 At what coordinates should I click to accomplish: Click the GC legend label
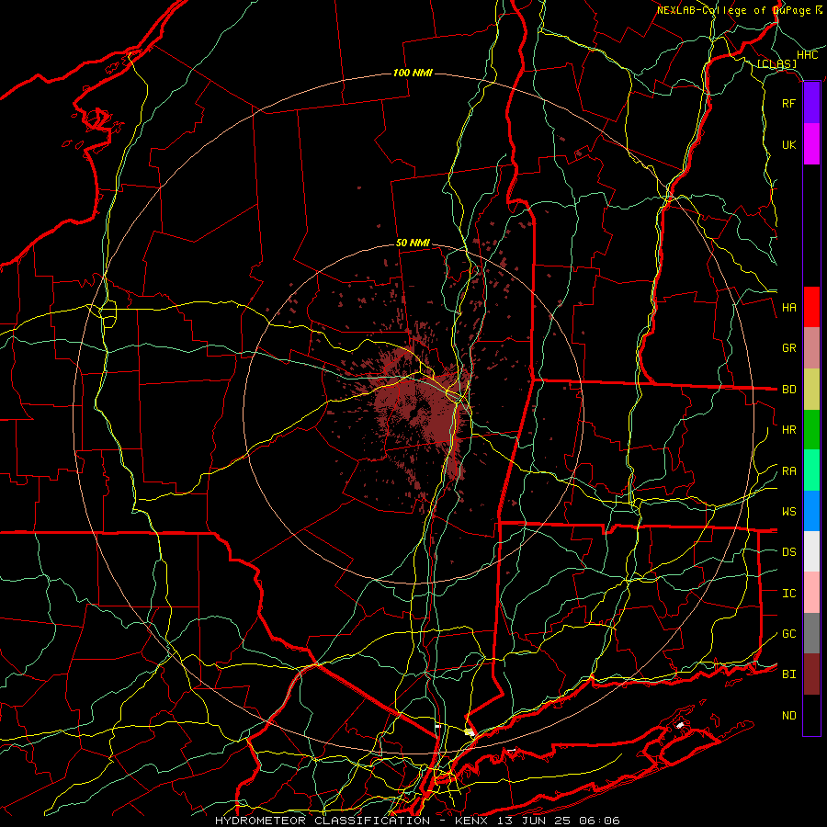click(789, 634)
